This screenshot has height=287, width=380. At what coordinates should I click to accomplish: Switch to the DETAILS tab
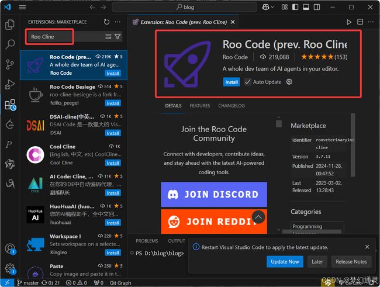pyautogui.click(x=173, y=106)
